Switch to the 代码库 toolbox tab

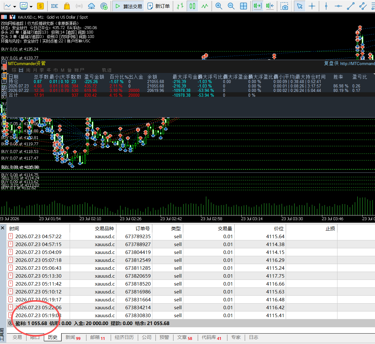point(211,337)
